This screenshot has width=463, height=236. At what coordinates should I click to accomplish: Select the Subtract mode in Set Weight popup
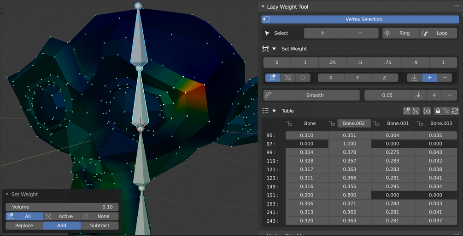coord(100,226)
